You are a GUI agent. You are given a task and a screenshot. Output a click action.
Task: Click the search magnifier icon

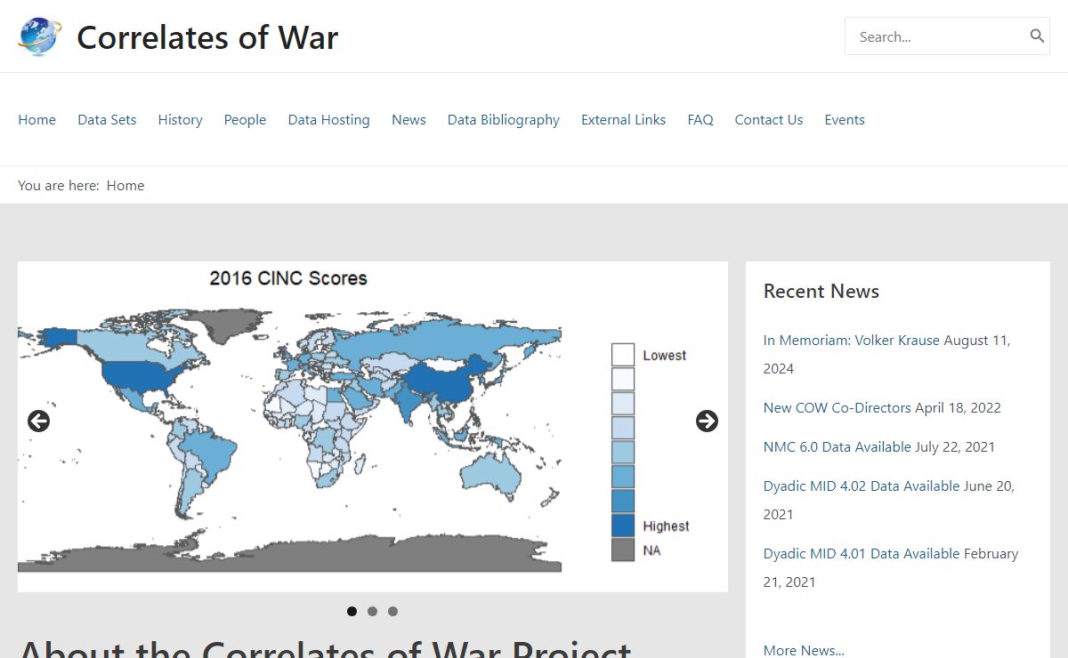pos(1037,36)
